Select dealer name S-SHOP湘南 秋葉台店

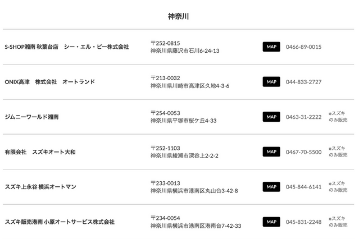(x=67, y=47)
